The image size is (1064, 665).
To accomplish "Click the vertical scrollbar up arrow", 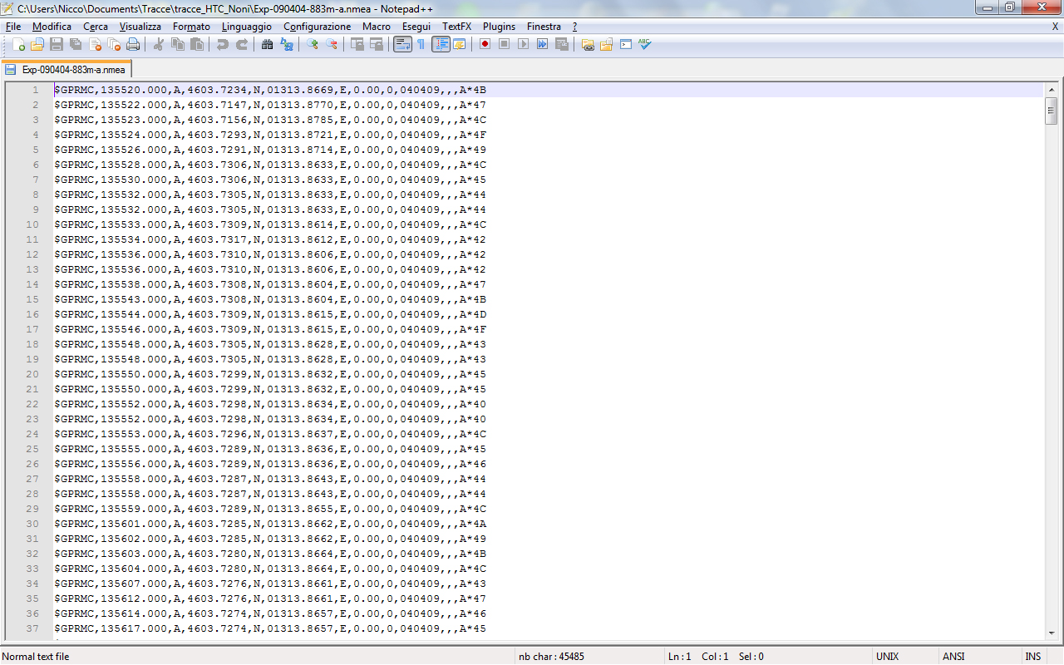I will tap(1051, 89).
